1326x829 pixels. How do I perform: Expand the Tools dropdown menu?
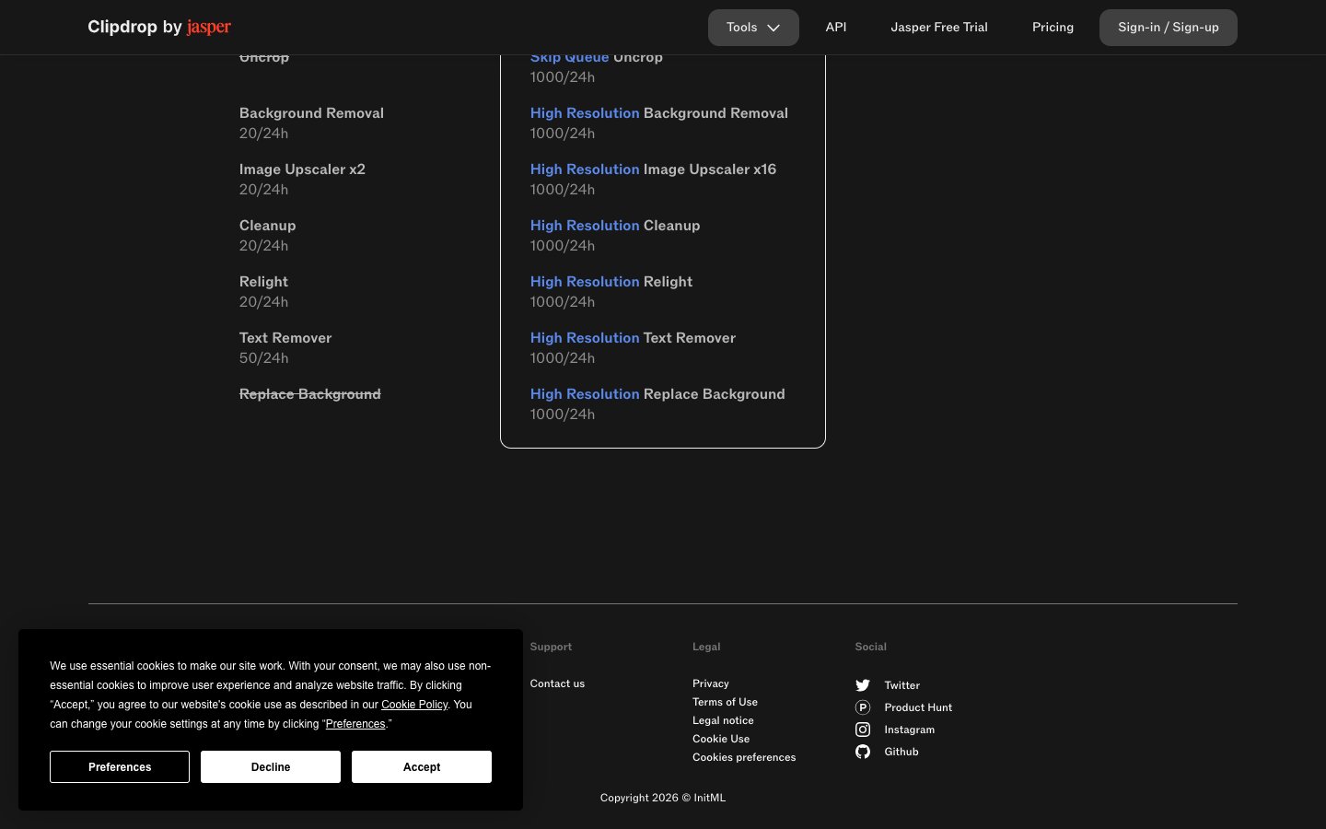click(x=753, y=28)
